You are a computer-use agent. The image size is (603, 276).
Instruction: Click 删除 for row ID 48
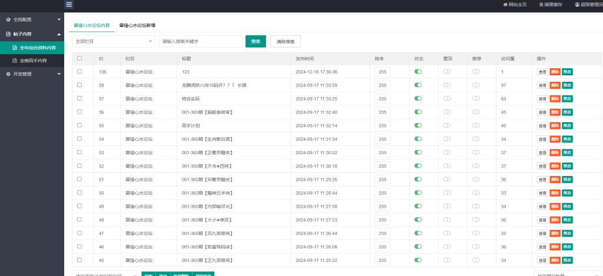(x=555, y=220)
